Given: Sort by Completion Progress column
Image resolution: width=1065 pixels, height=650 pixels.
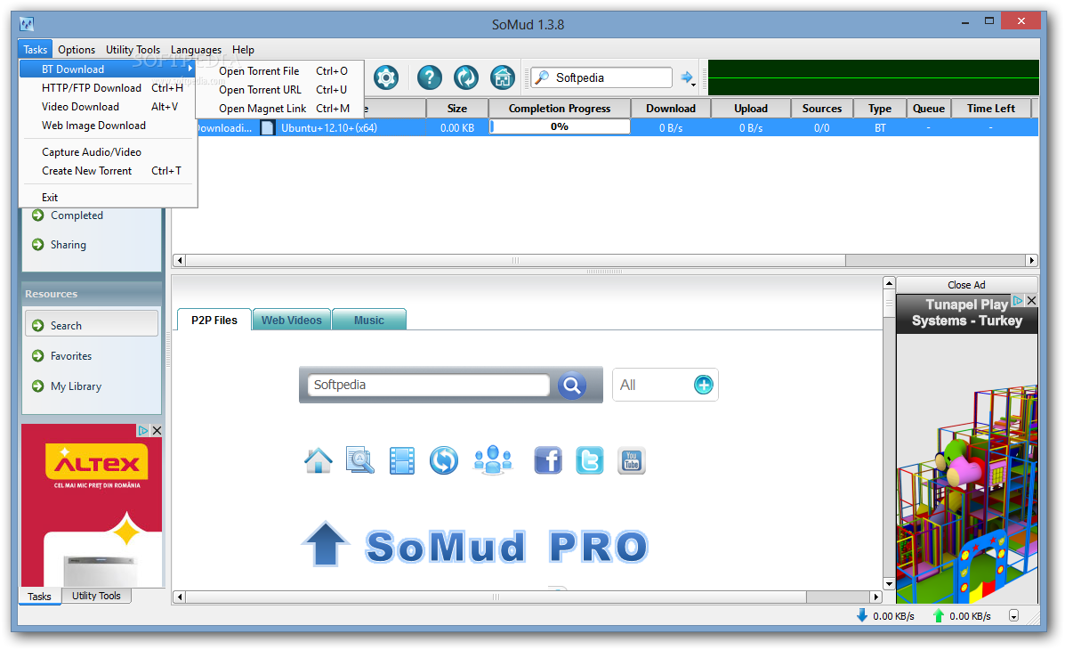Looking at the screenshot, I should click(559, 108).
